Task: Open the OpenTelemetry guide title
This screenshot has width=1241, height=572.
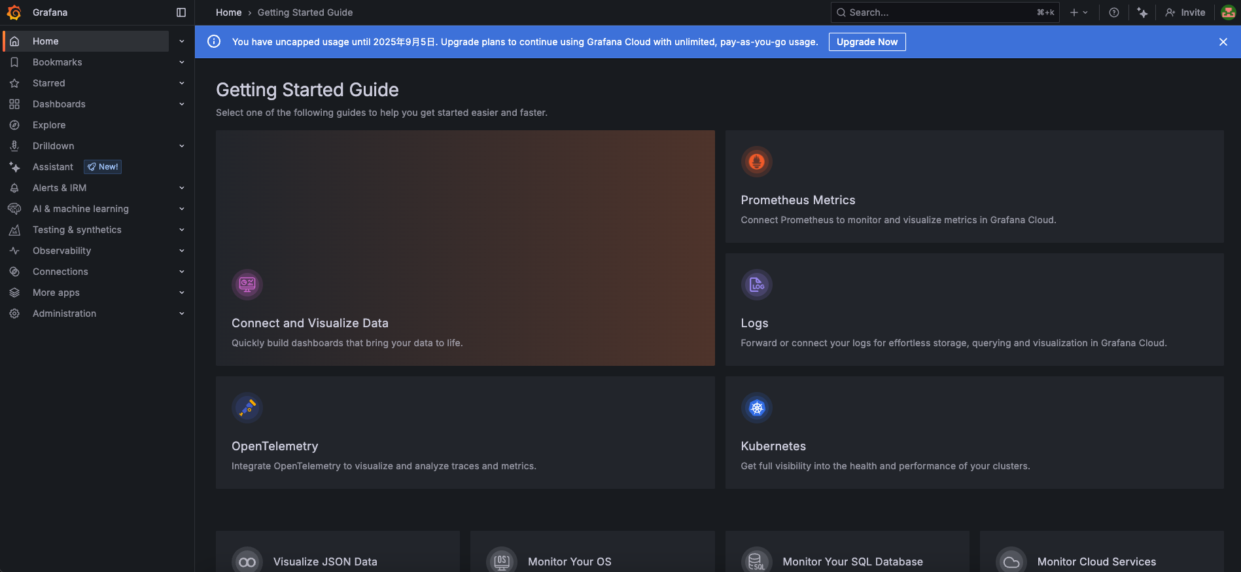Action: click(275, 446)
